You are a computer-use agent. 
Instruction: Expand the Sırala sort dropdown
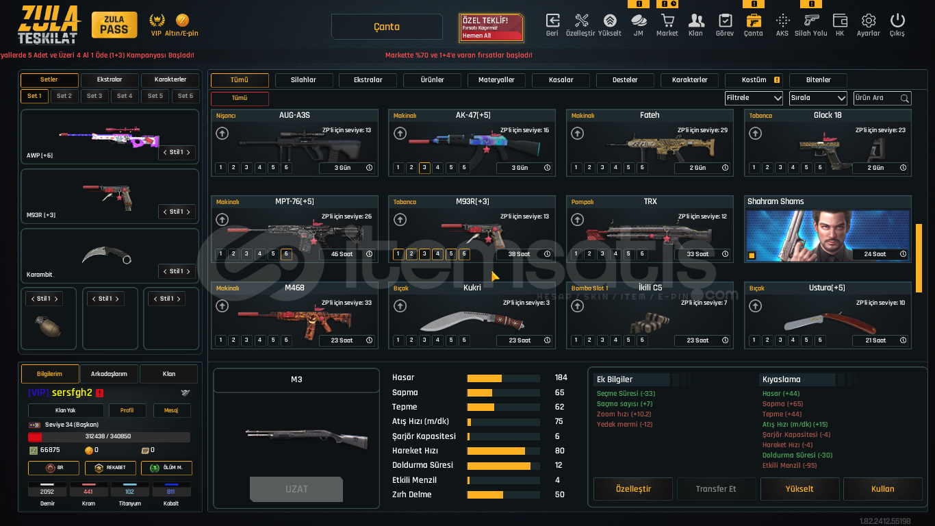point(818,98)
